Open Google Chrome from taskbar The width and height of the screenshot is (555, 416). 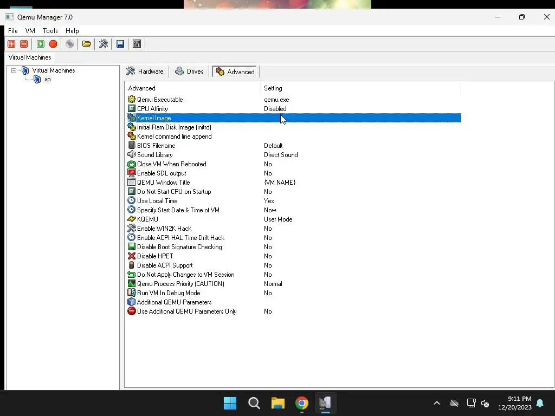click(301, 403)
